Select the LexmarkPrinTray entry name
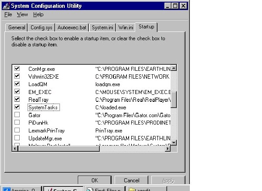The height and width of the screenshot is (191, 262). click(46, 131)
